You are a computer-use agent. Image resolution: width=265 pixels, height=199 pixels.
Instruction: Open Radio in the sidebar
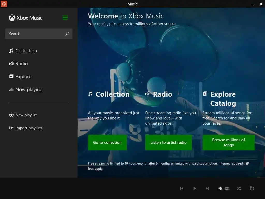pyautogui.click(x=18, y=64)
